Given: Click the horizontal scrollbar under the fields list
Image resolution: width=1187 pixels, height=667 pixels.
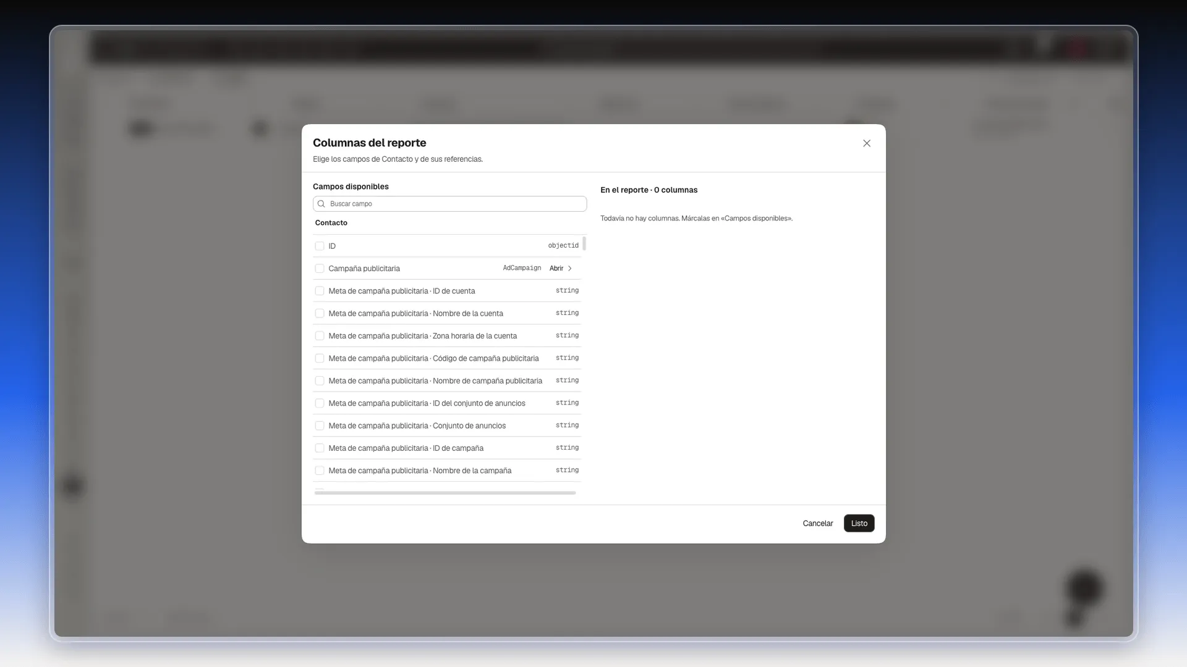Looking at the screenshot, I should (x=445, y=493).
